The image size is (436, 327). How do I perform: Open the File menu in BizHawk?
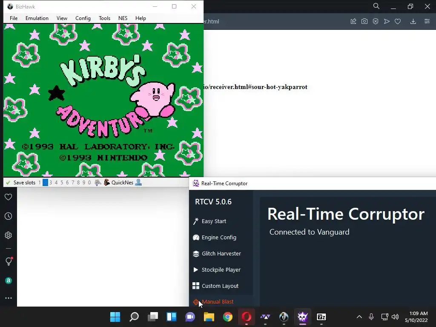pyautogui.click(x=13, y=18)
